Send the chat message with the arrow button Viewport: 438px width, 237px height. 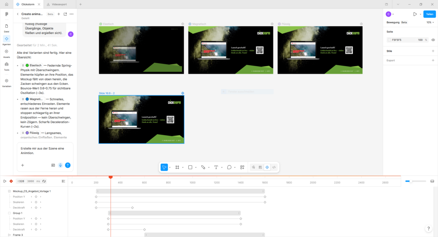click(x=68, y=165)
